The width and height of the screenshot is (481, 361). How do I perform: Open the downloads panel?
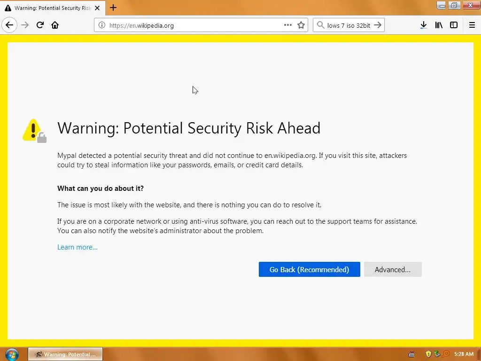coord(423,25)
